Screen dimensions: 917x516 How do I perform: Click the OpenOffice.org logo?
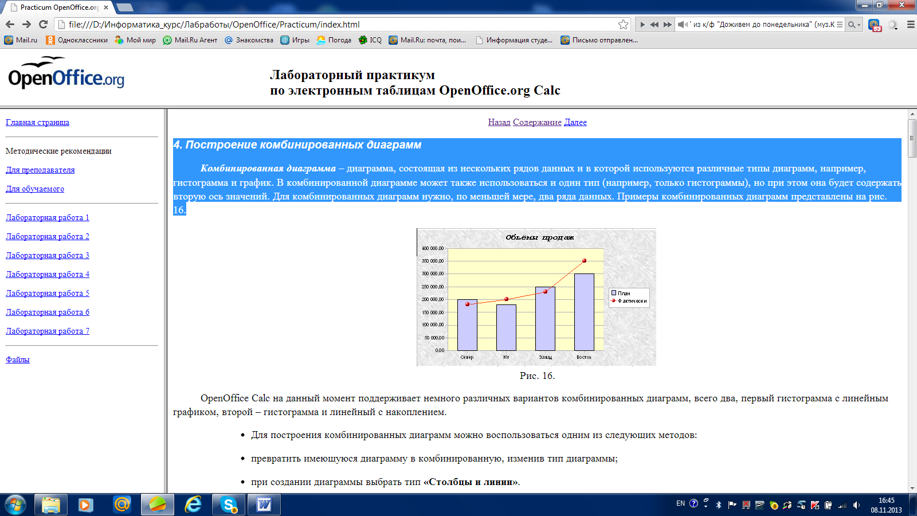(x=66, y=73)
